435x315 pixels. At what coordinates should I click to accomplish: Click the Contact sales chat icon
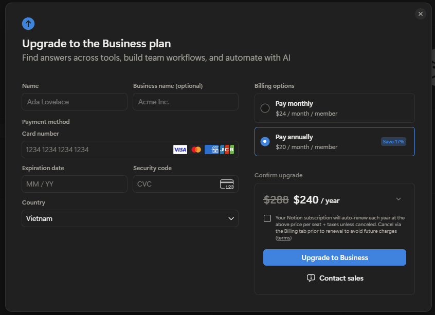coord(311,278)
